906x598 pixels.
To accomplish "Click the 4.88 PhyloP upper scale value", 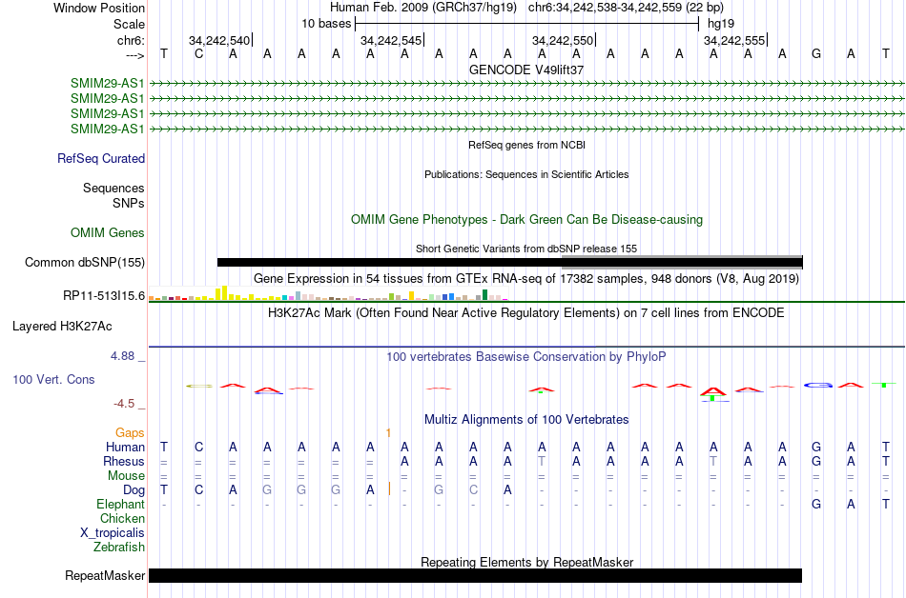I will point(122,356).
